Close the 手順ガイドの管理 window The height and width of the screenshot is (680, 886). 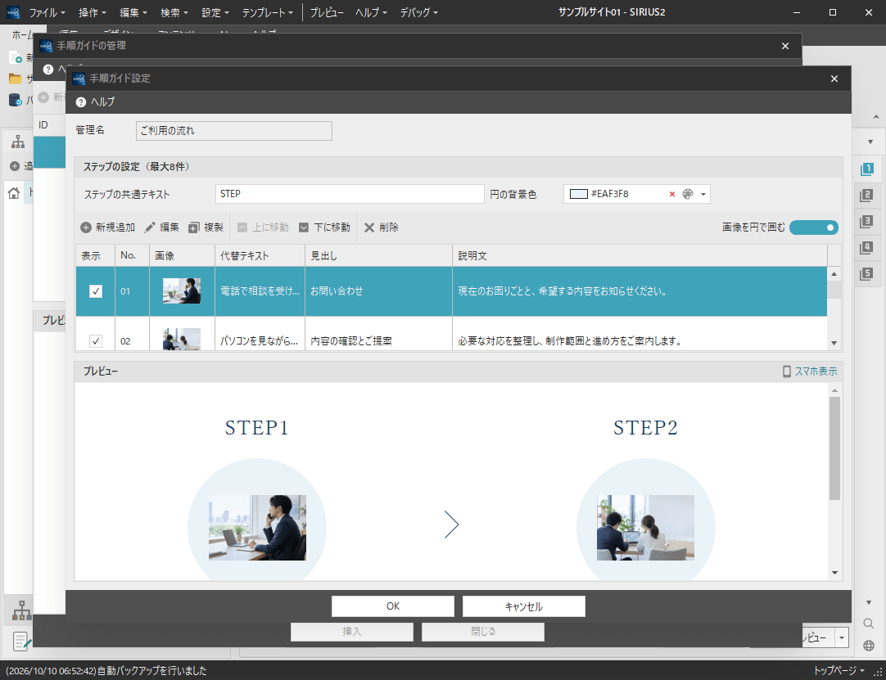(x=784, y=46)
